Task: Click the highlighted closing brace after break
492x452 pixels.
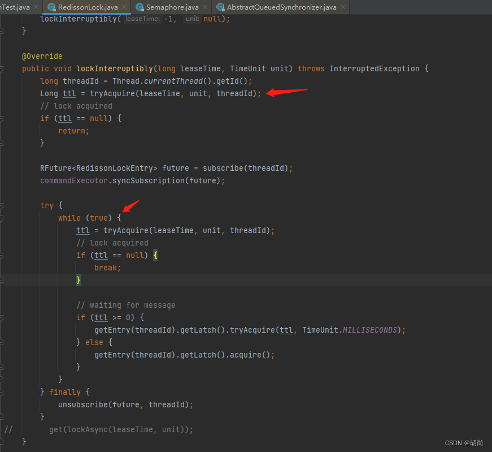Action: tap(79, 280)
